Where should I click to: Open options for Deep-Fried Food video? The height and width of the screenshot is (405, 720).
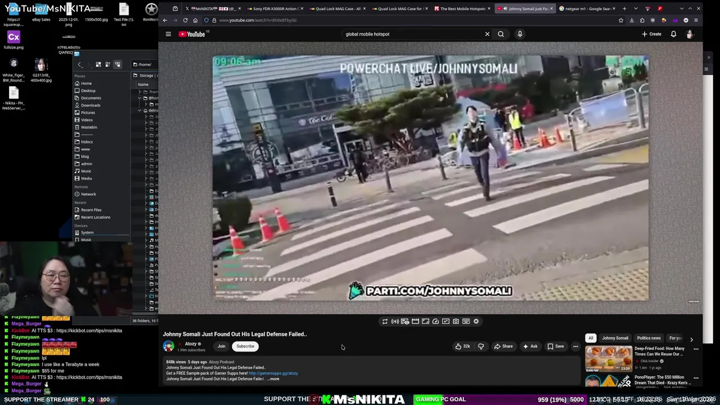696,349
